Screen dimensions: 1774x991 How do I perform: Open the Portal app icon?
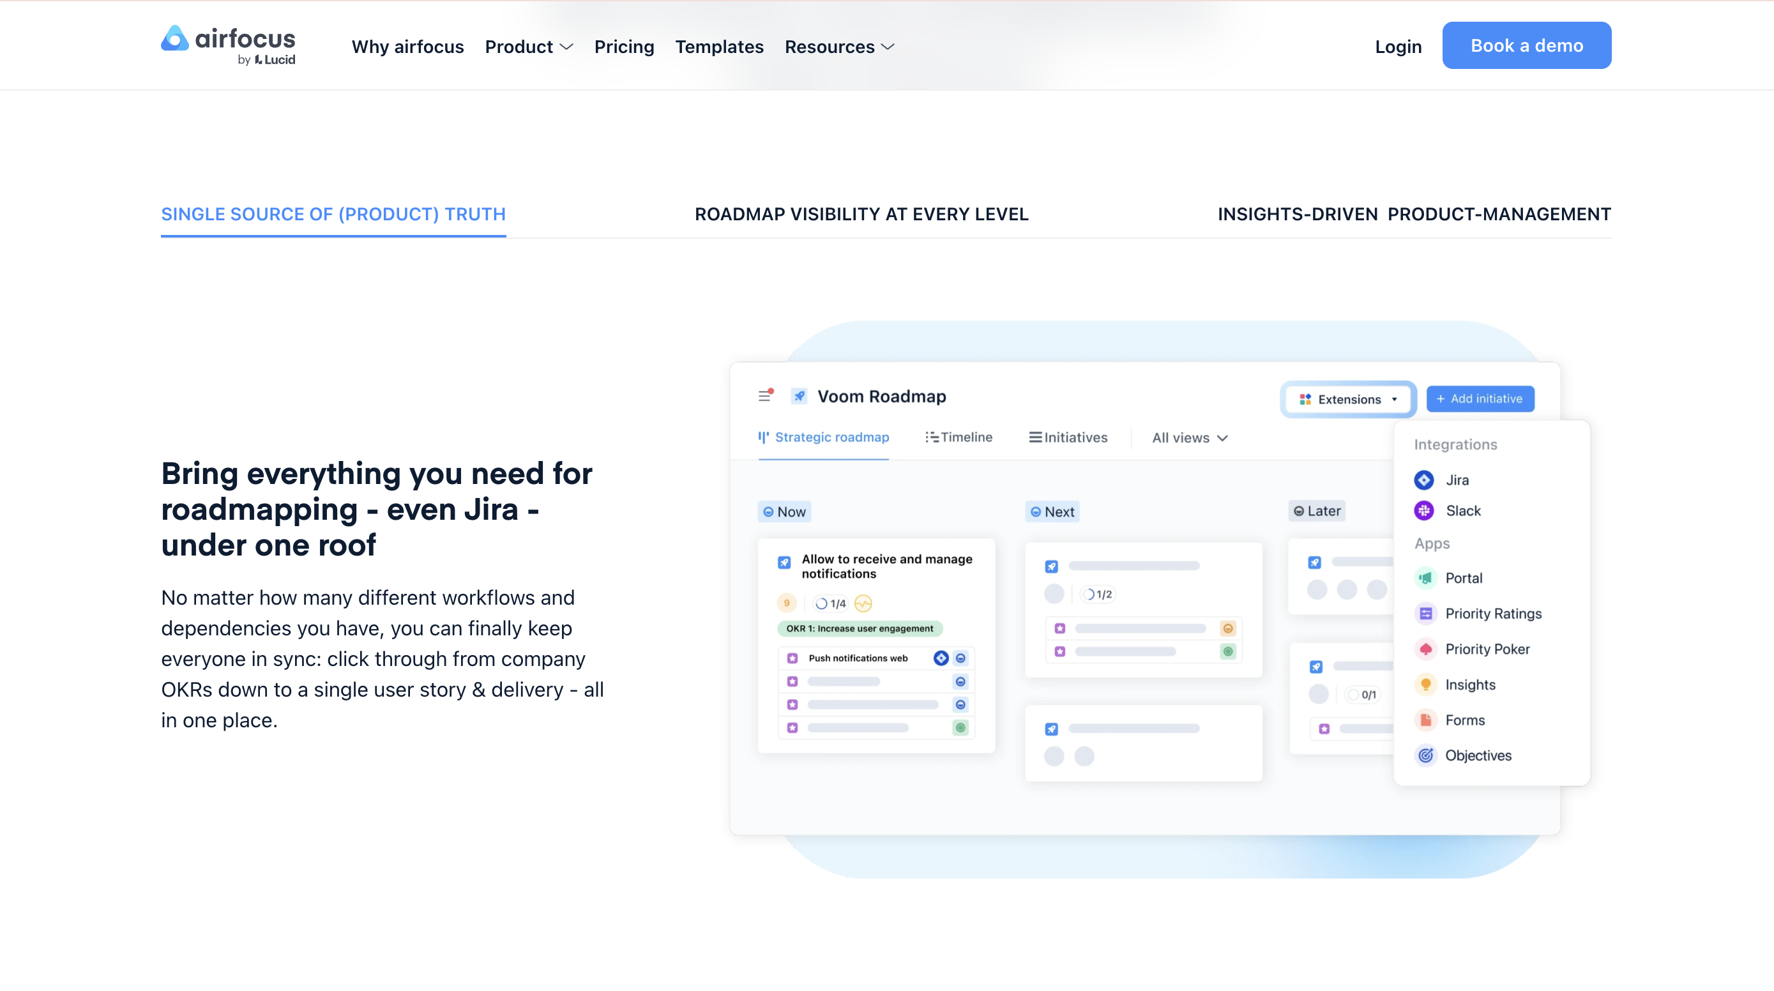1425,578
